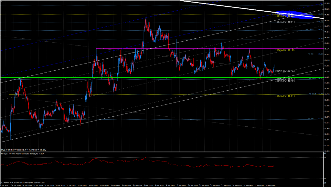
Task: Click the RSI level 30 scale label
Action: pyautogui.click(x=325, y=179)
